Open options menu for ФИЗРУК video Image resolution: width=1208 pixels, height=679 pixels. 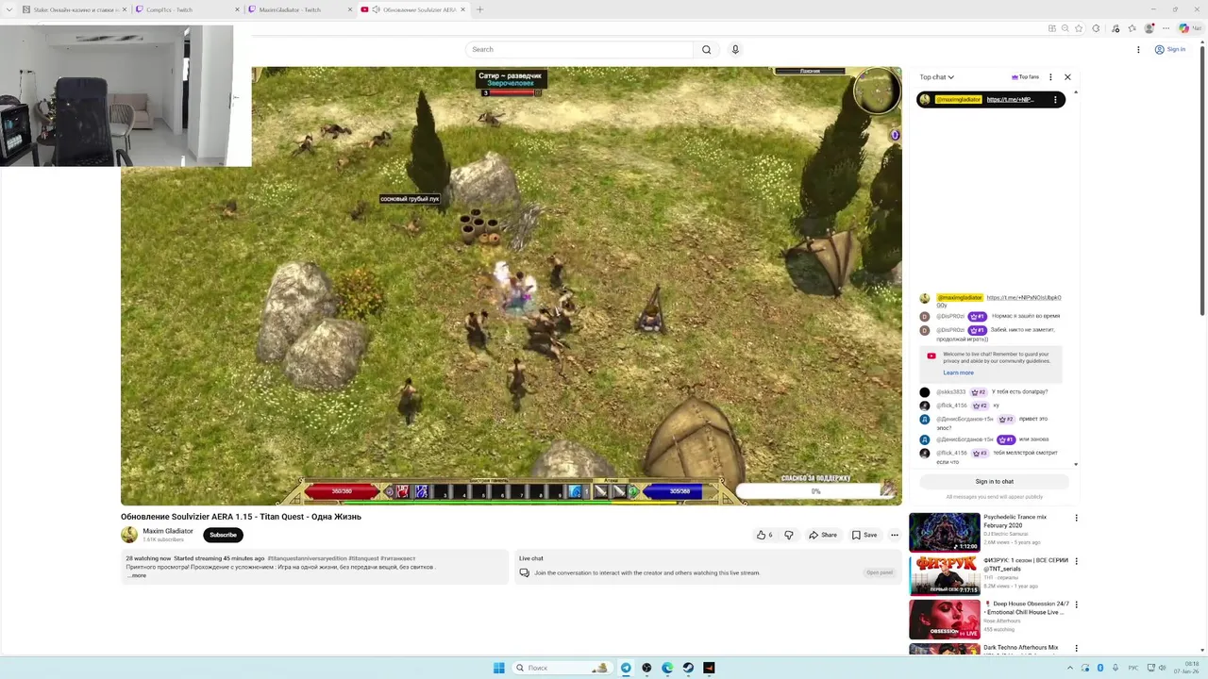[1076, 561]
